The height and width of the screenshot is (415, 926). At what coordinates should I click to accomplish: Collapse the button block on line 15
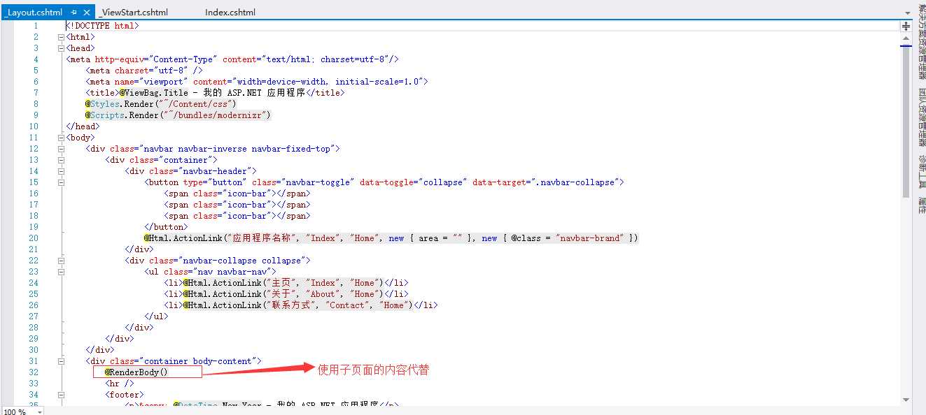click(61, 182)
